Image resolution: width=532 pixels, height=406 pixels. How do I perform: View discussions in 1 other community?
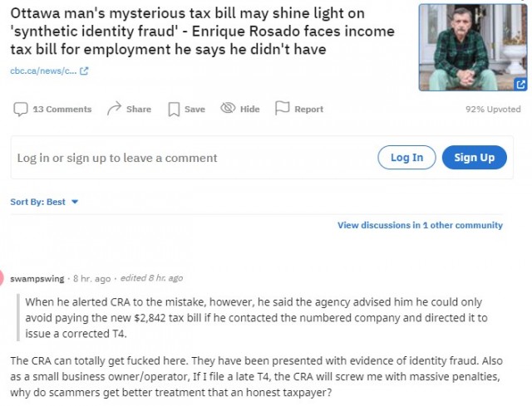pyautogui.click(x=420, y=225)
